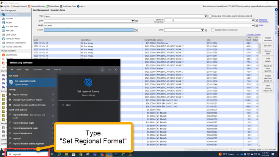Open File Explorer from the taskbar
The image size is (279, 157).
(66, 154)
